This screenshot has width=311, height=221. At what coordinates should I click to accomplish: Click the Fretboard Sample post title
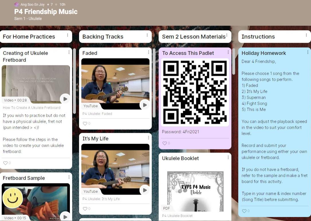click(24, 178)
